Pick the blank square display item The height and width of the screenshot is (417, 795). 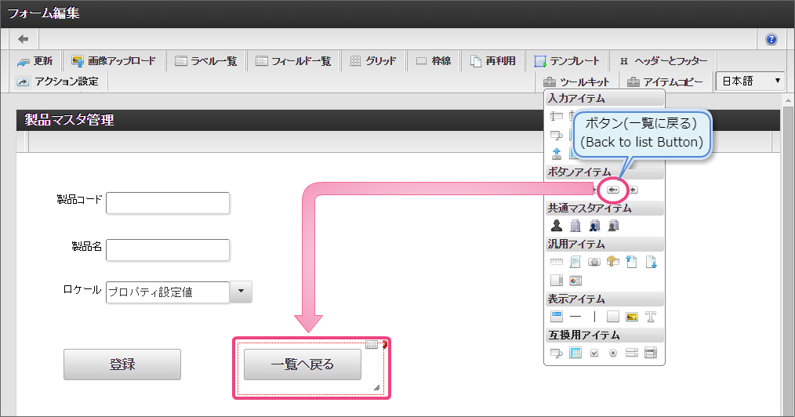point(613,317)
